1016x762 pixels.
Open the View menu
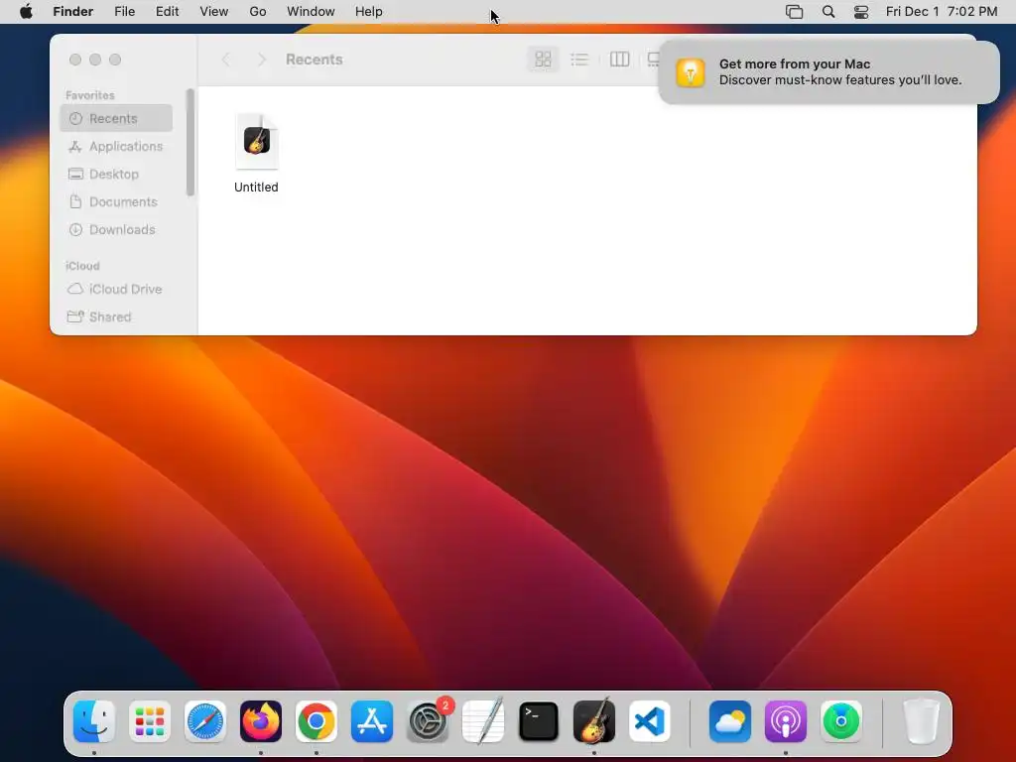click(x=214, y=12)
